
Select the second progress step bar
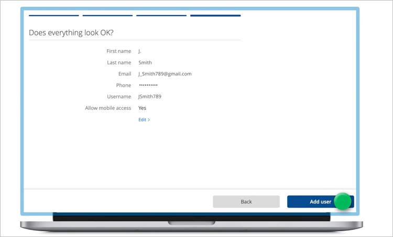coord(107,16)
